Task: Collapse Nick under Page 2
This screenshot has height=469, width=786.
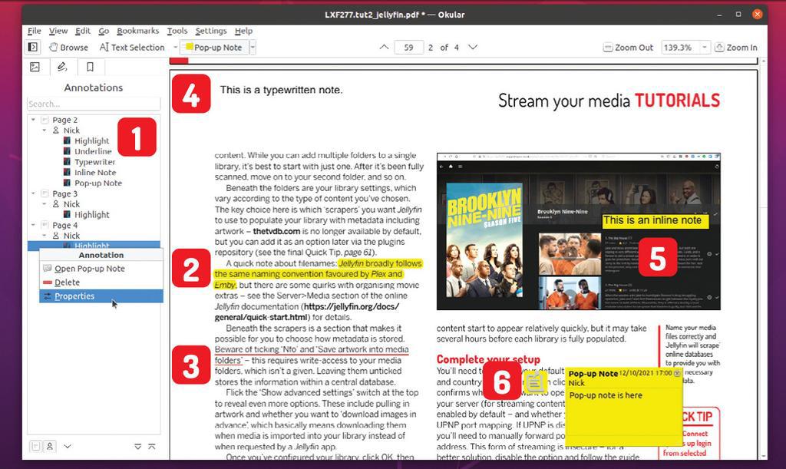Action: (x=44, y=130)
